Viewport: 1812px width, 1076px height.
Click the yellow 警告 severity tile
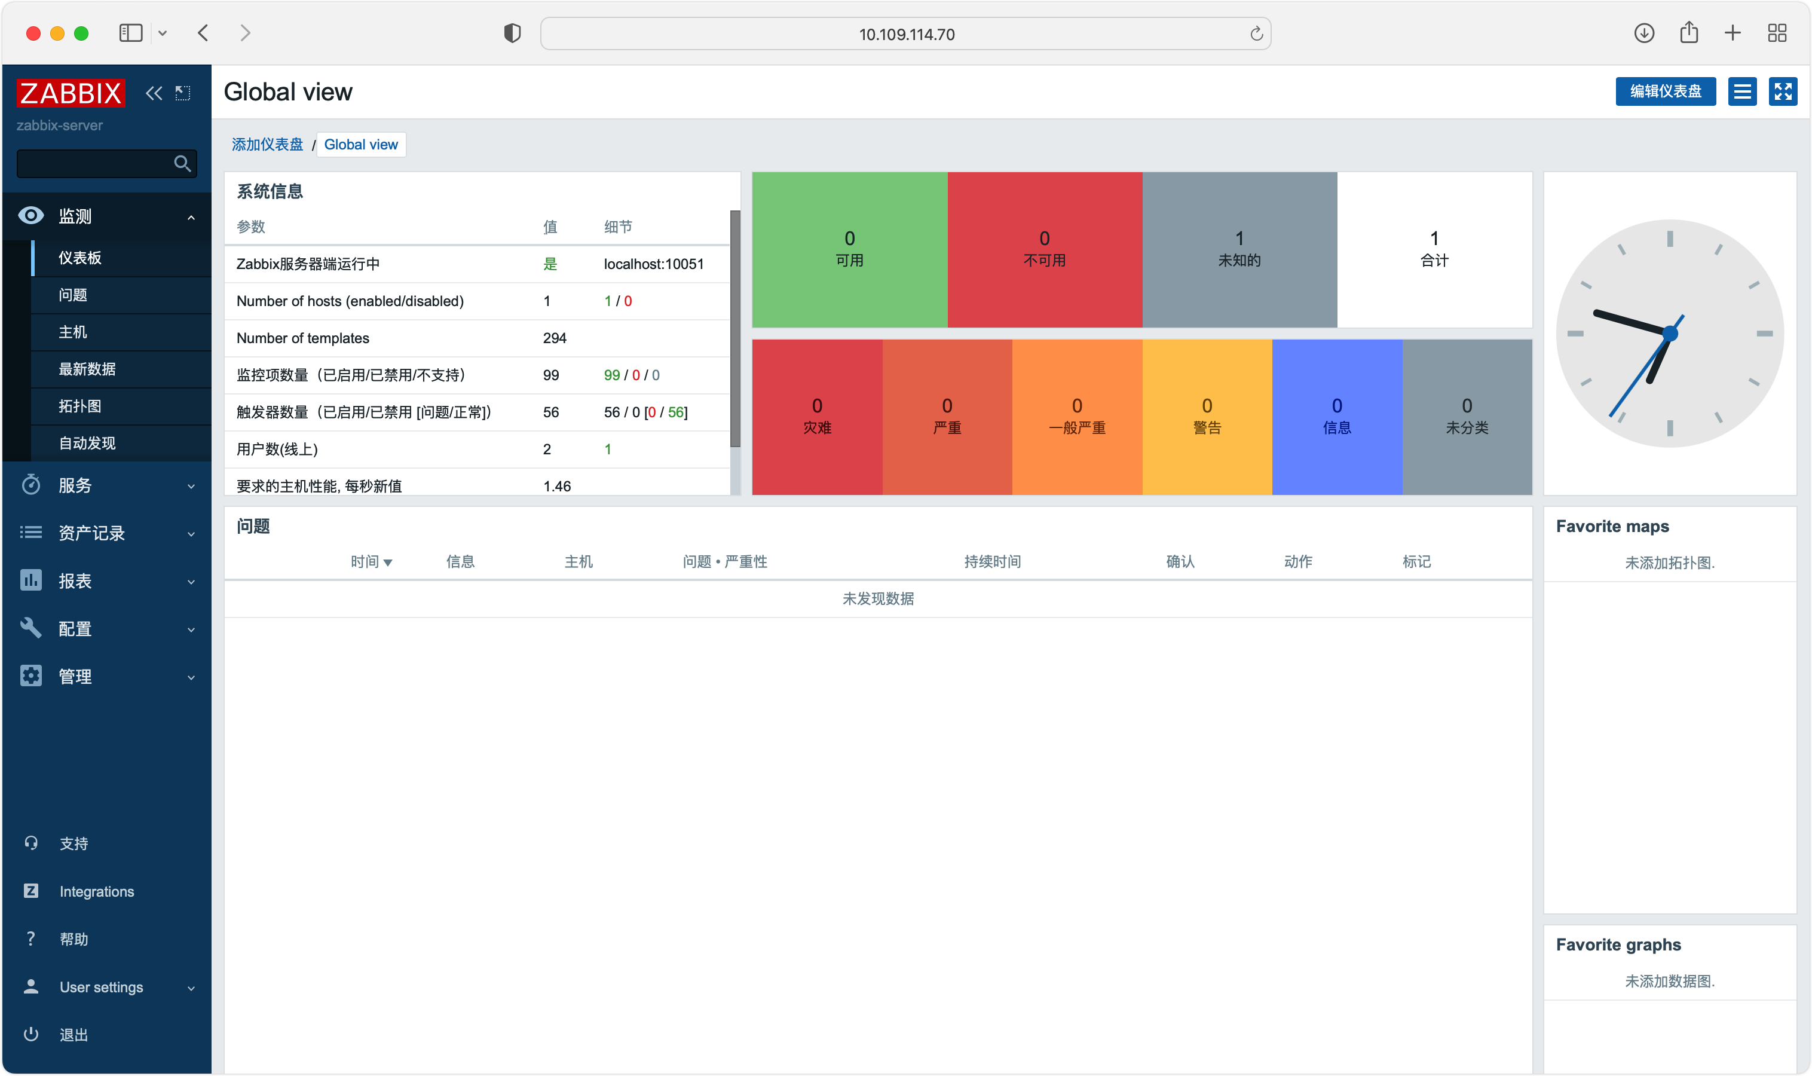coord(1207,417)
